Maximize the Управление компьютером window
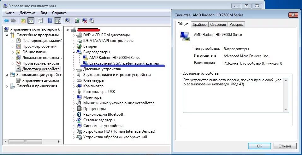The image size is (302, 155). click(x=246, y=6)
